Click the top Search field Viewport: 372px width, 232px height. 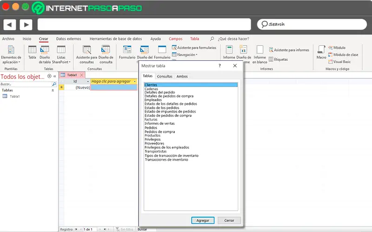tap(312, 24)
